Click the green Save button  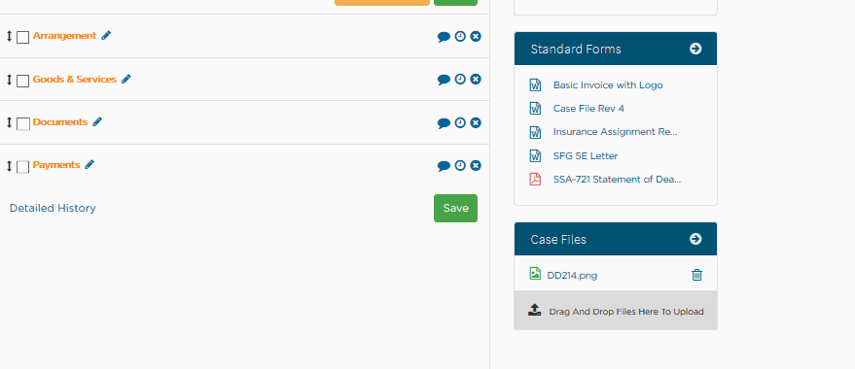(455, 208)
